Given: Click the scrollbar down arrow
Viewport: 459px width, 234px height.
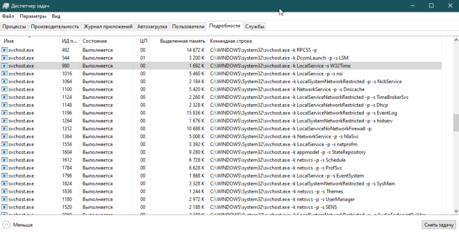Looking at the screenshot, I should (x=456, y=211).
